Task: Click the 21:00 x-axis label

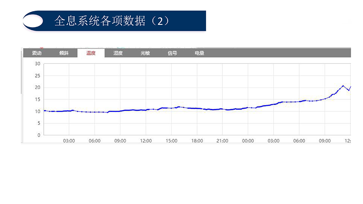Action: 222,141
